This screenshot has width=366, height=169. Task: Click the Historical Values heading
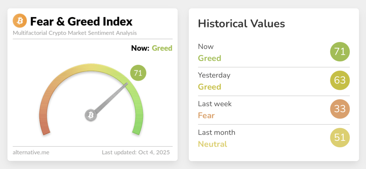tap(241, 24)
